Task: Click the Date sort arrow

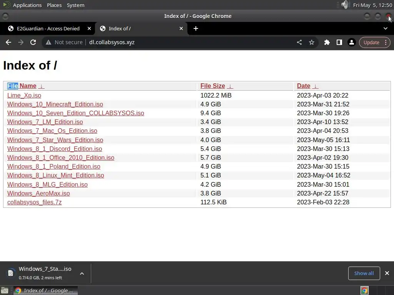Action: click(x=316, y=86)
